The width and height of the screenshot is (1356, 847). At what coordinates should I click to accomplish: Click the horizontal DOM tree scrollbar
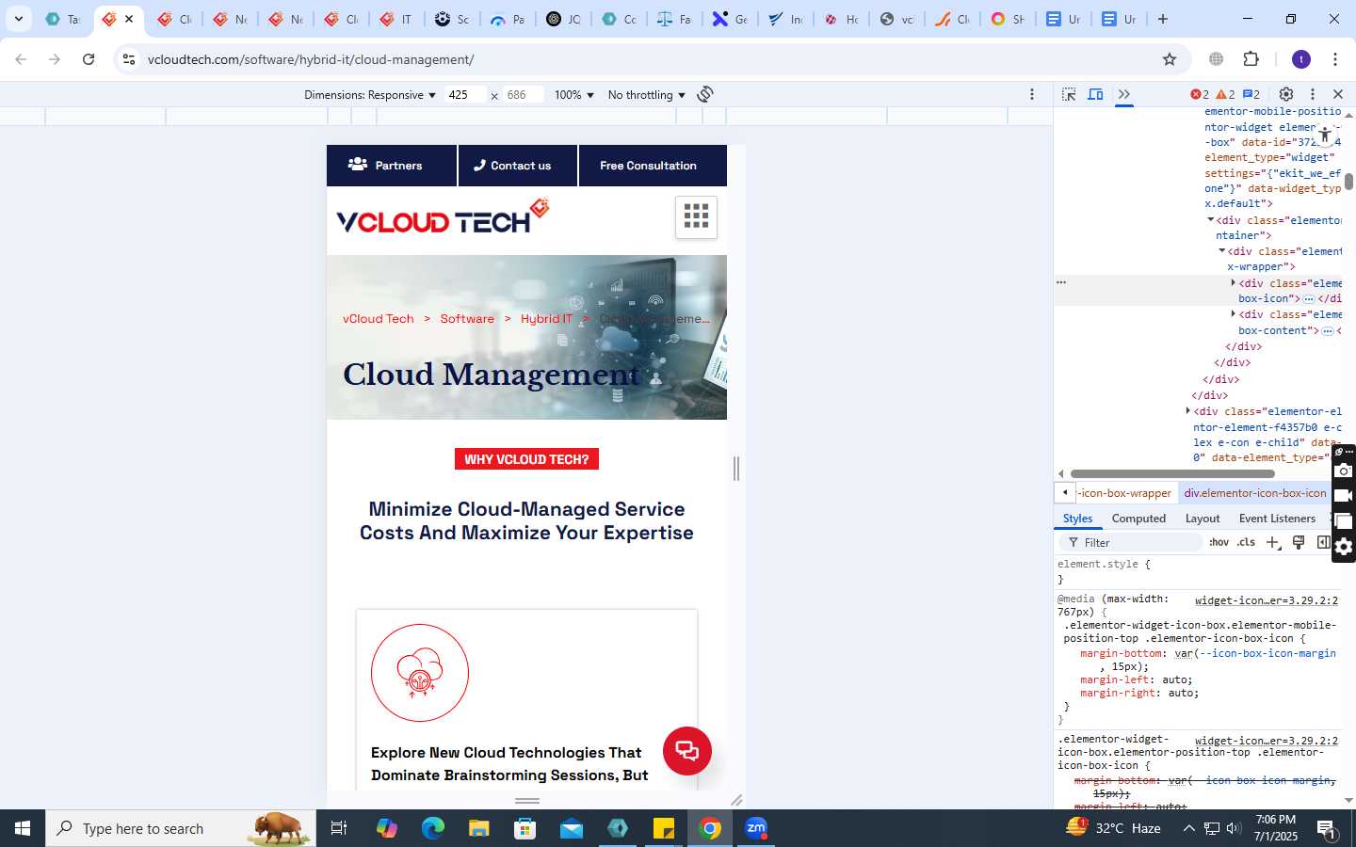pyautogui.click(x=1172, y=474)
